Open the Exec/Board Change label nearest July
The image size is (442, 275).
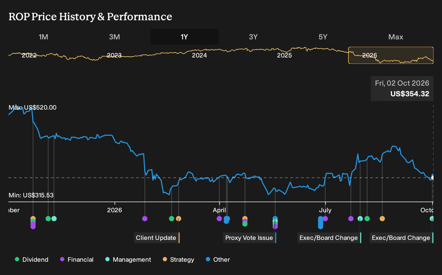(x=329, y=238)
